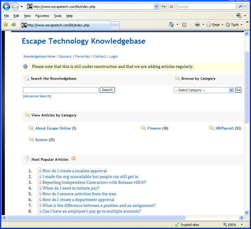Select the escapetech.com/kb/index.php tab

point(66,25)
